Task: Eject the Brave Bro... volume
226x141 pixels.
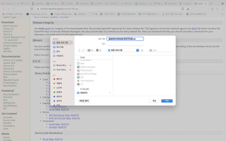Action: click(x=70, y=65)
